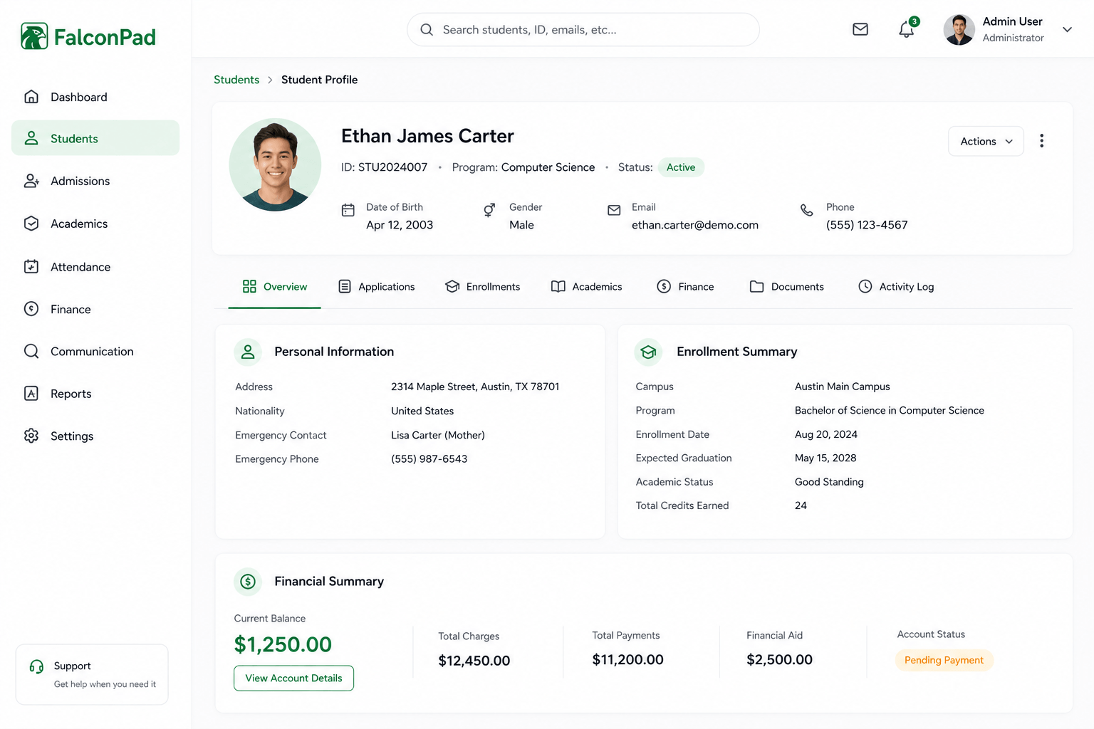
Task: Open Settings in the sidebar
Action: pyautogui.click(x=95, y=436)
